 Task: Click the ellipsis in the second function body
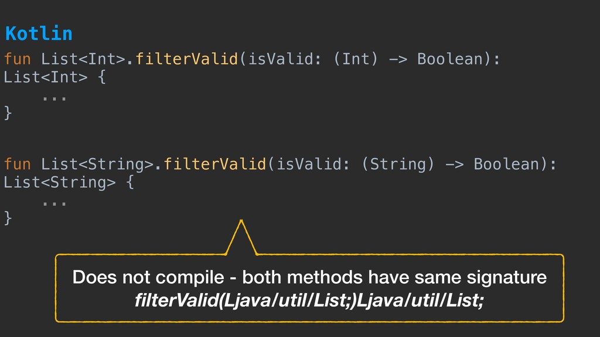pyautogui.click(x=54, y=203)
